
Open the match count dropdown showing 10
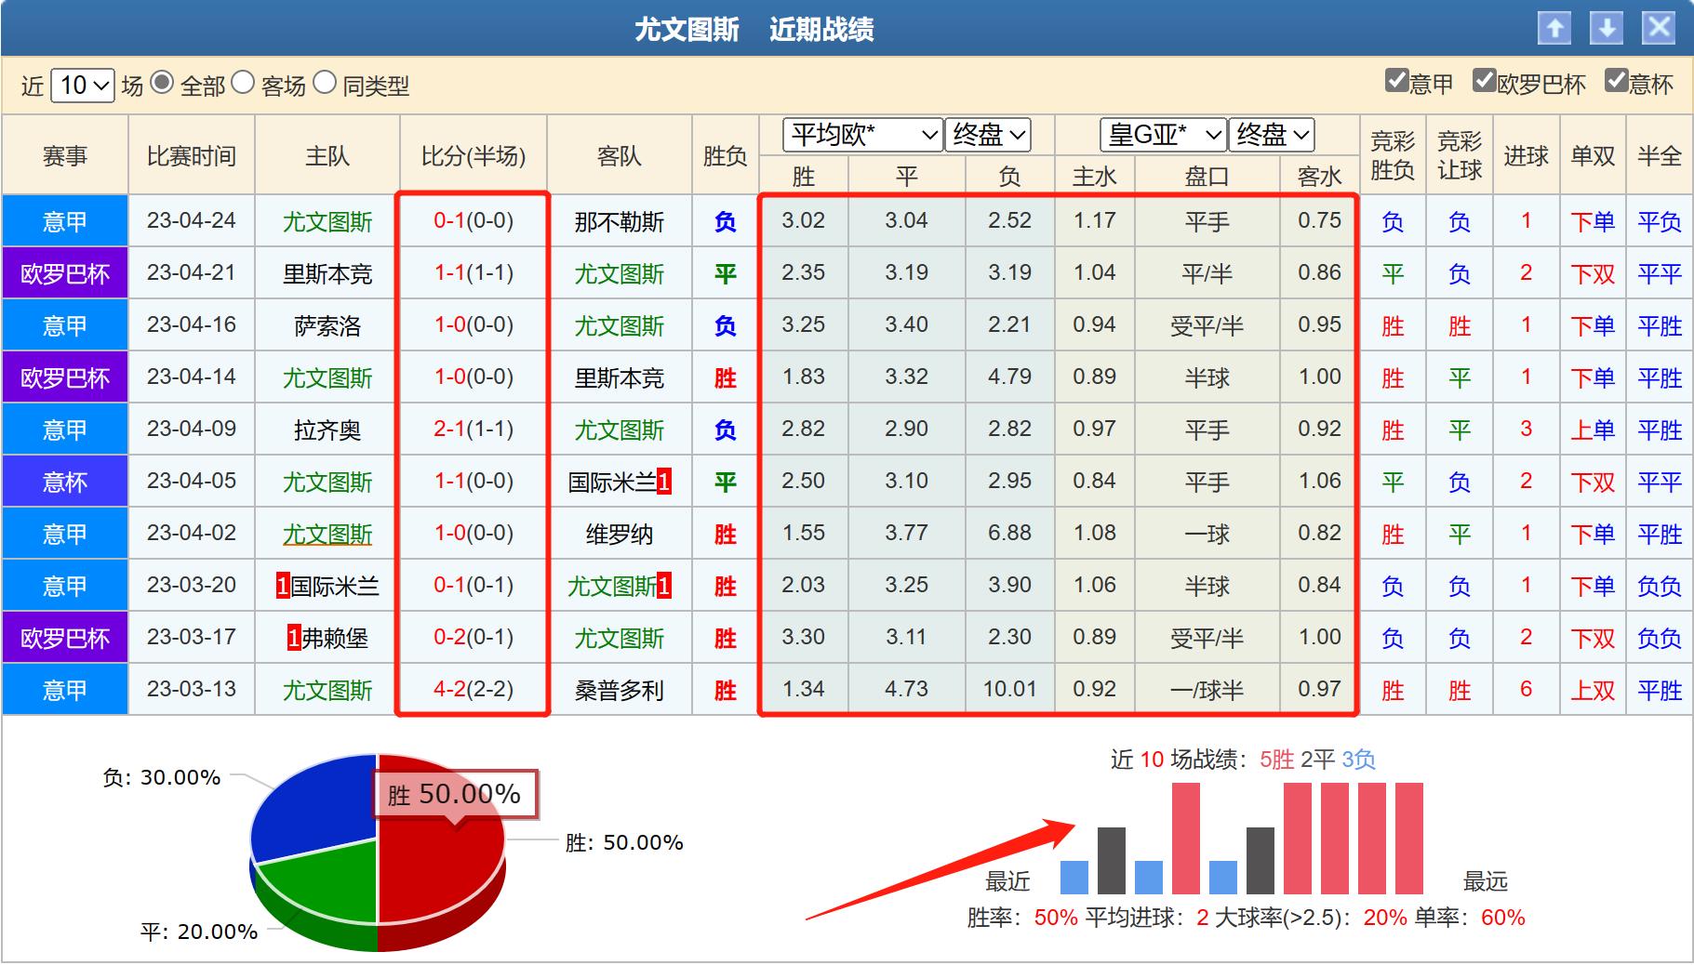pyautogui.click(x=82, y=86)
